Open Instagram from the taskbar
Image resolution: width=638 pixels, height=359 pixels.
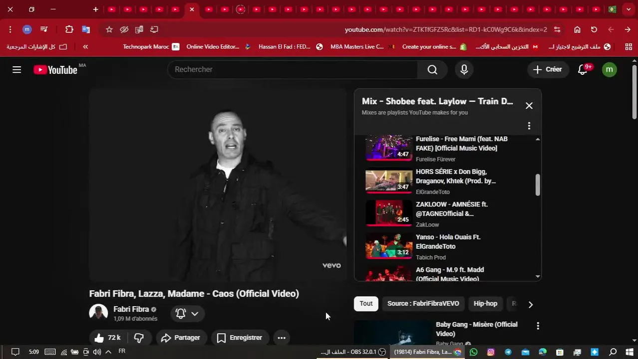pos(491,352)
